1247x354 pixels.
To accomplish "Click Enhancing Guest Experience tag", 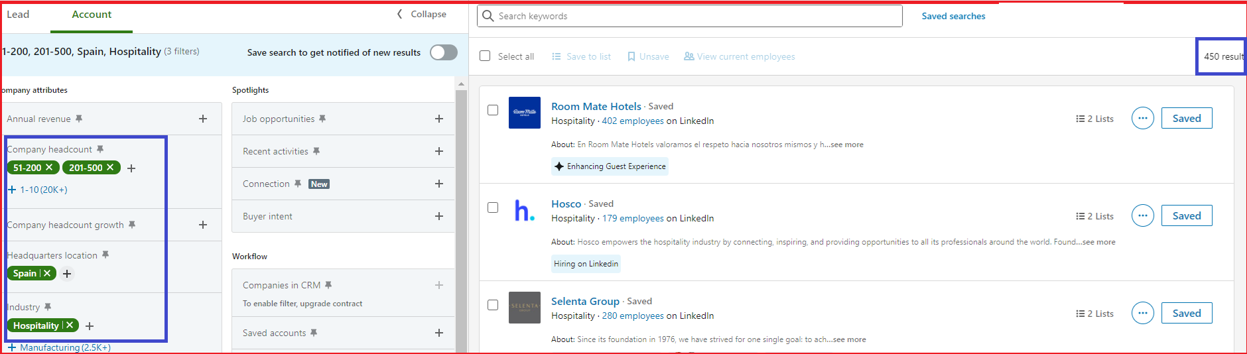I will click(x=610, y=166).
